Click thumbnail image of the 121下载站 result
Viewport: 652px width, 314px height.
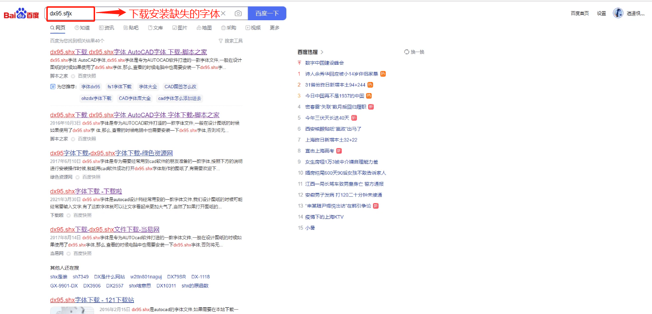(72, 310)
